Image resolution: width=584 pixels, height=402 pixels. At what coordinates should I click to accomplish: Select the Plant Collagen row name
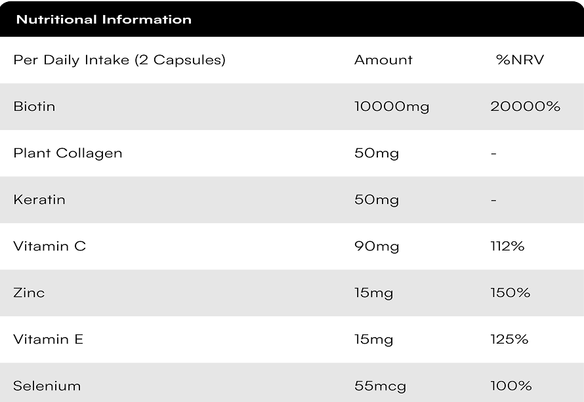[68, 153]
